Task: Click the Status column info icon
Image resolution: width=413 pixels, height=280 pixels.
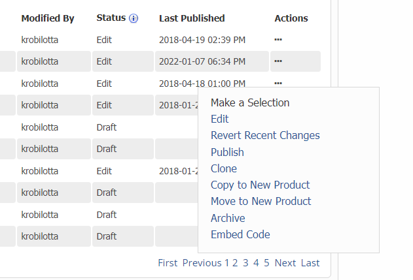Action: 134,18
